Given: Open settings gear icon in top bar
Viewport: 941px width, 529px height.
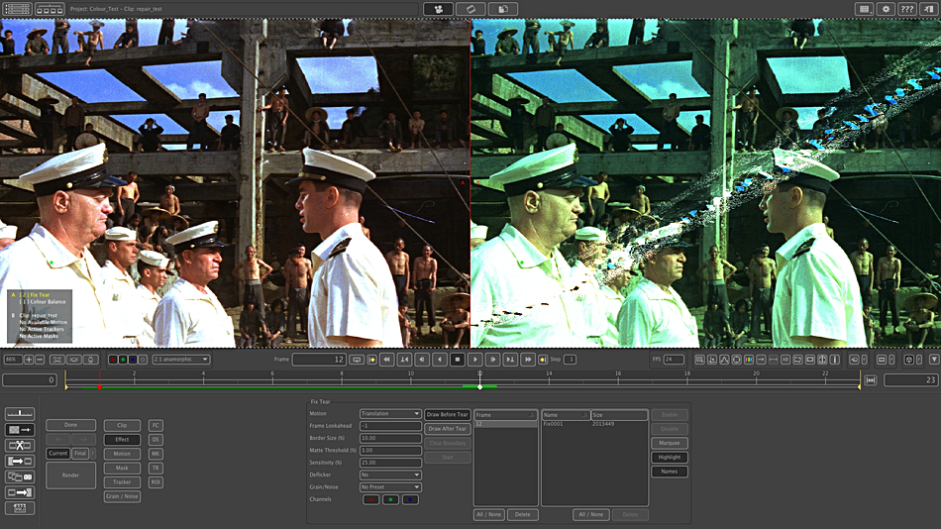Looking at the screenshot, I should (887, 9).
